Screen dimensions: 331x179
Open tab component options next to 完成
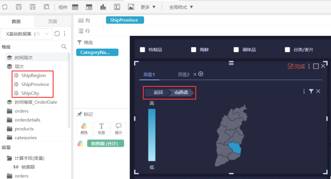[309, 66]
